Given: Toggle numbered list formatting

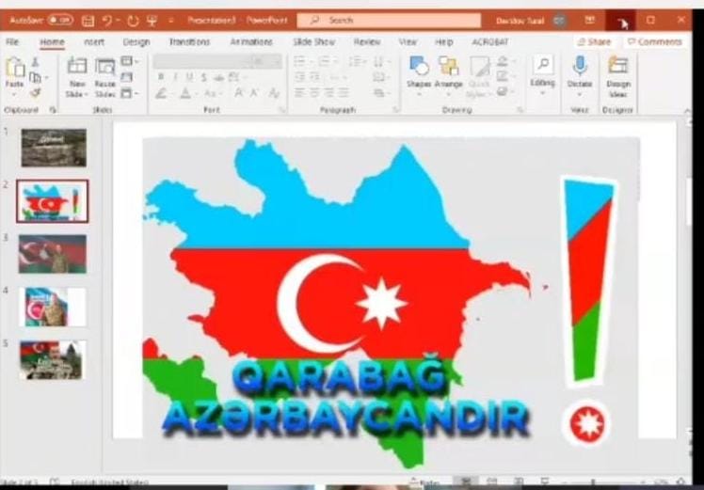Looking at the screenshot, I should 324,61.
